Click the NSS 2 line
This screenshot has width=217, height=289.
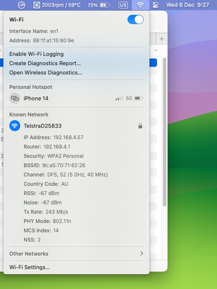pyautogui.click(x=32, y=240)
